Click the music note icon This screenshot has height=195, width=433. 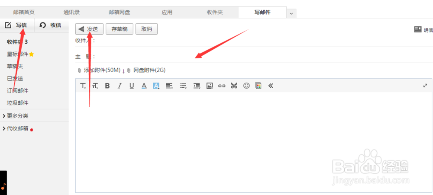point(3,186)
